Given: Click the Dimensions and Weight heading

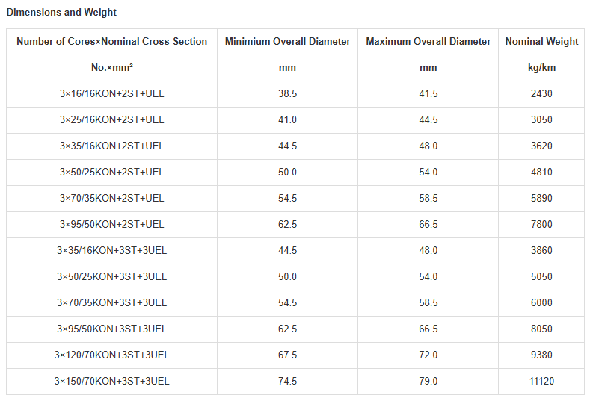Looking at the screenshot, I should click(61, 12).
